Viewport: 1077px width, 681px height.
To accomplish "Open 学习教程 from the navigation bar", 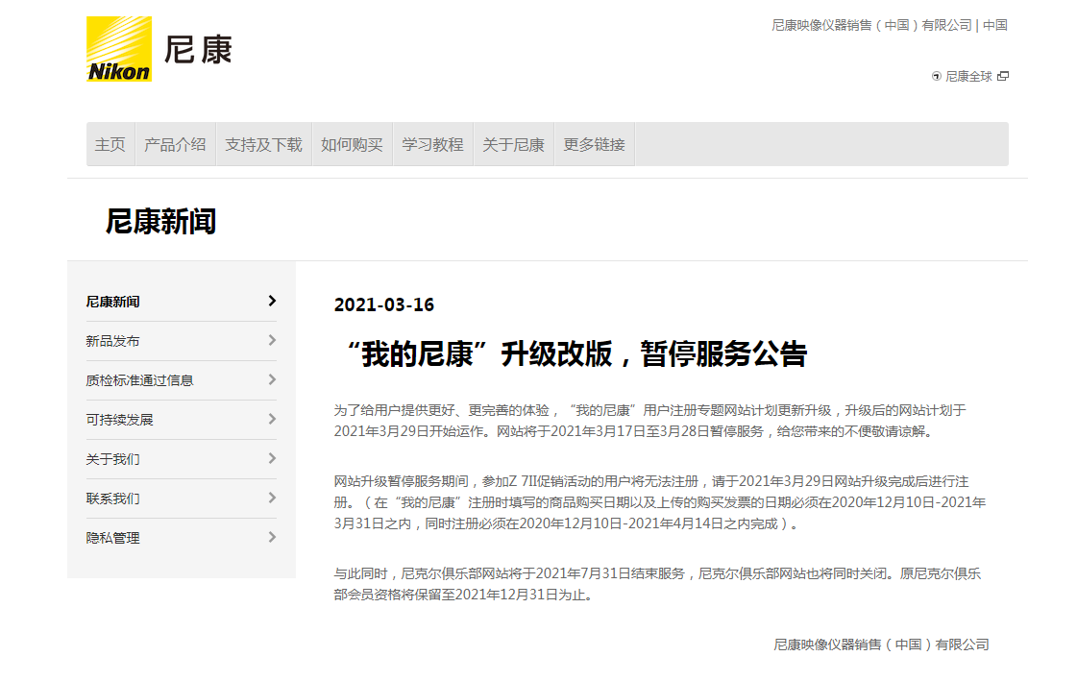I will click(432, 144).
